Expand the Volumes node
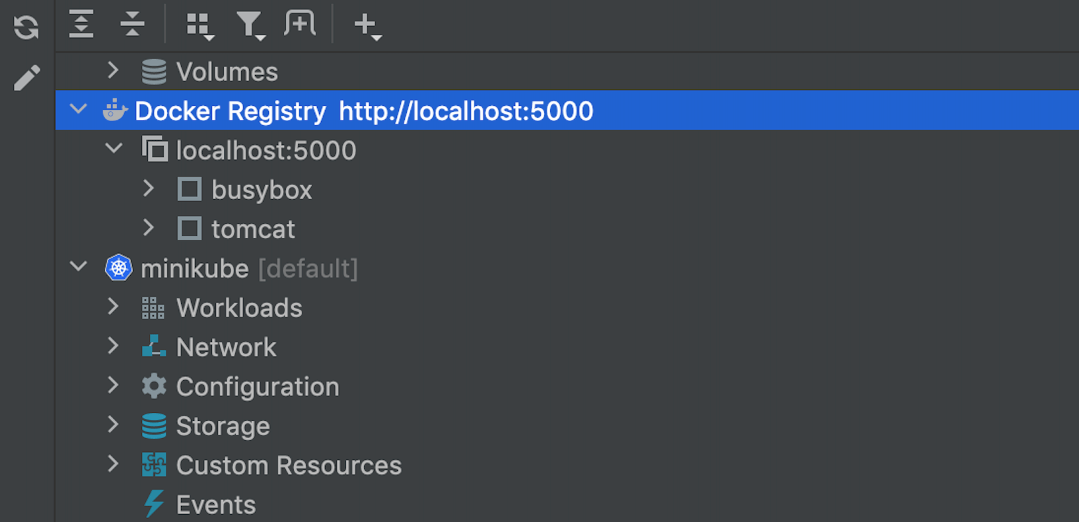This screenshot has width=1079, height=522. (113, 71)
